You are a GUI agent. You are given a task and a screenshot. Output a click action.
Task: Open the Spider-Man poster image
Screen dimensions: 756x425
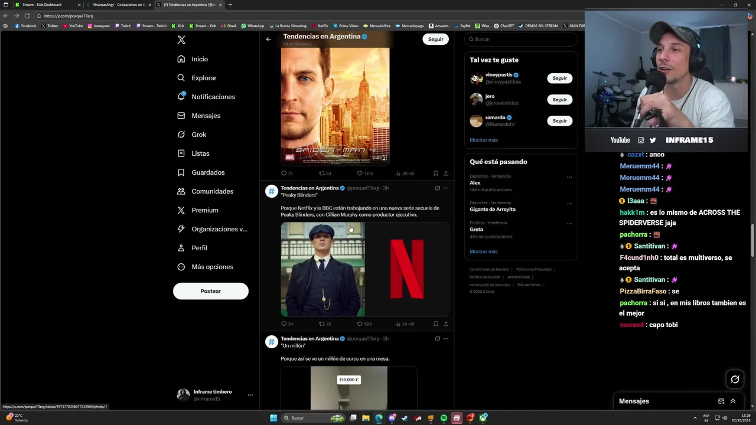[335, 106]
